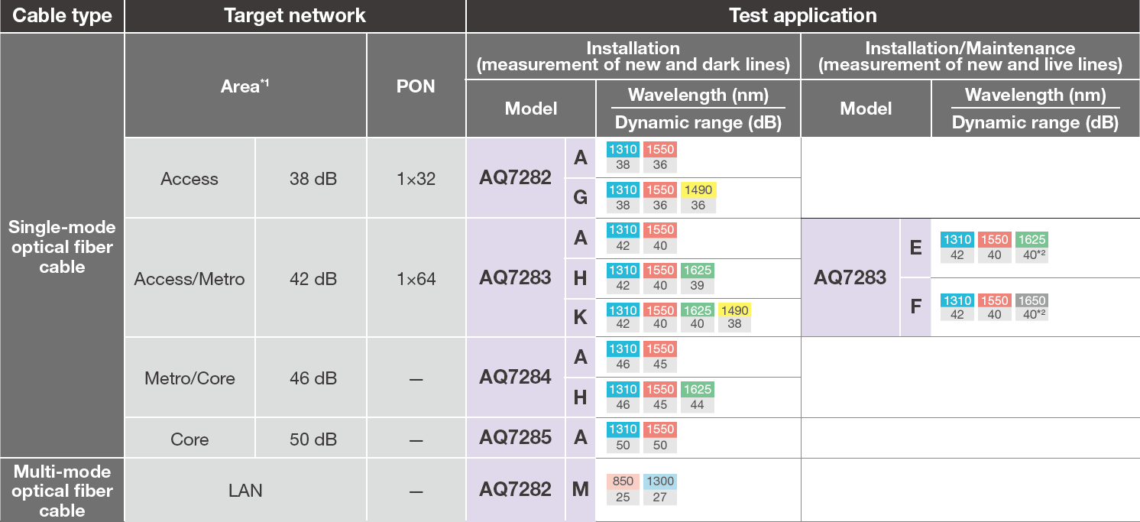1140x522 pixels.
Task: Click the Test application header
Action: click(802, 16)
